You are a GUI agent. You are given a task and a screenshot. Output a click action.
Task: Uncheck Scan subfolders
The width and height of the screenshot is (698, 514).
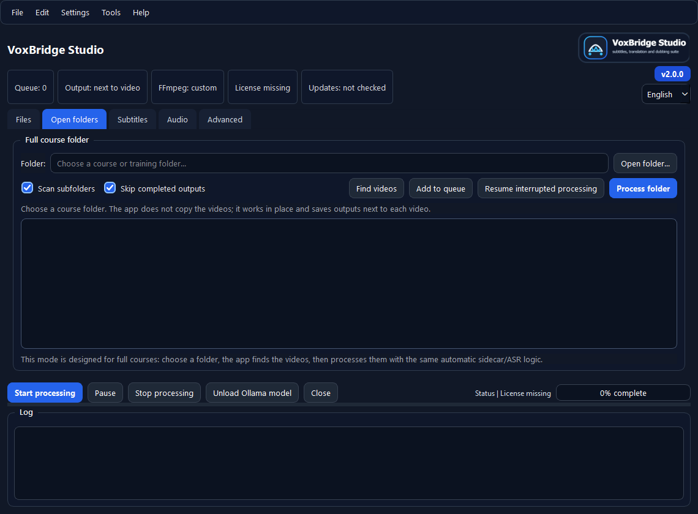(27, 188)
